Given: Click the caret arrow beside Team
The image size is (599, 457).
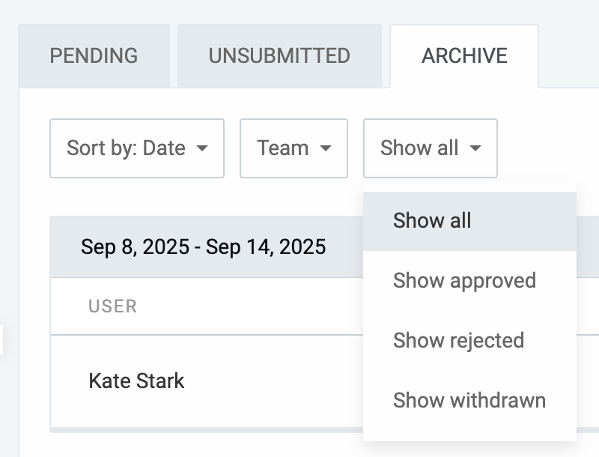Looking at the screenshot, I should [325, 148].
